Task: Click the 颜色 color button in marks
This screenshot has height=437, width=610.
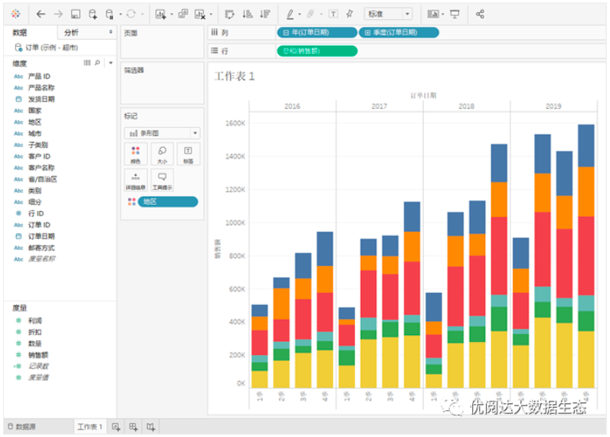Action: pyautogui.click(x=135, y=154)
